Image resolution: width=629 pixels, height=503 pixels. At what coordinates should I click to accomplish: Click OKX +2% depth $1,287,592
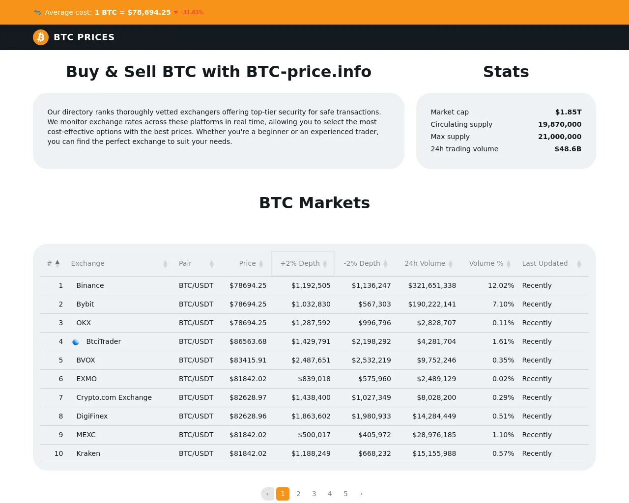(311, 323)
